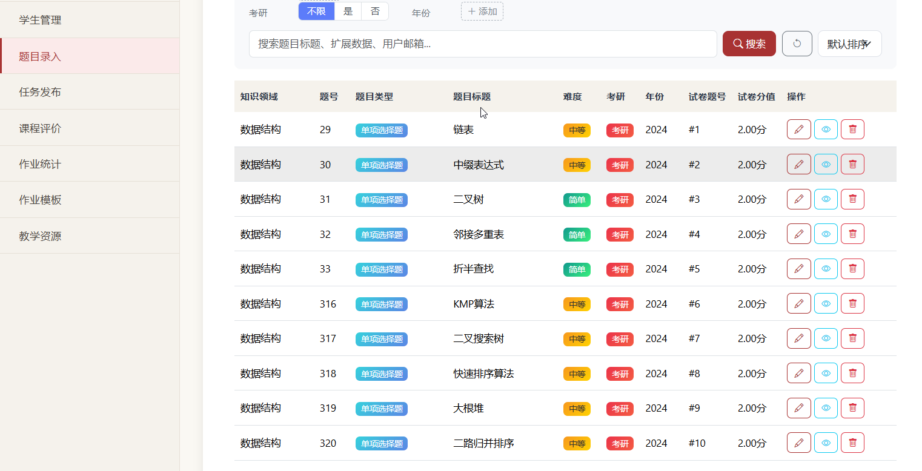Edit the 折半查找 question
Image resolution: width=922 pixels, height=471 pixels.
(798, 269)
